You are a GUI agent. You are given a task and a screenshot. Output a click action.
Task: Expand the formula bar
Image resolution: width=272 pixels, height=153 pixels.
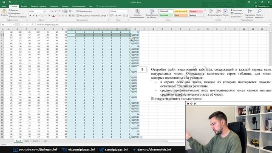(270, 25)
